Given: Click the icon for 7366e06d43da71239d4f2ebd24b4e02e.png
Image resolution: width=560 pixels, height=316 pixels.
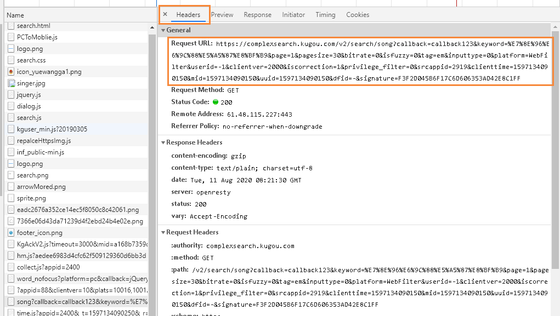Looking at the screenshot, I should tap(11, 221).
